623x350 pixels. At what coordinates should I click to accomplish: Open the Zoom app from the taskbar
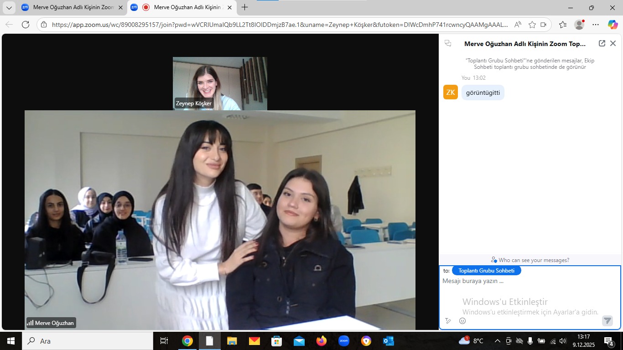click(x=344, y=341)
